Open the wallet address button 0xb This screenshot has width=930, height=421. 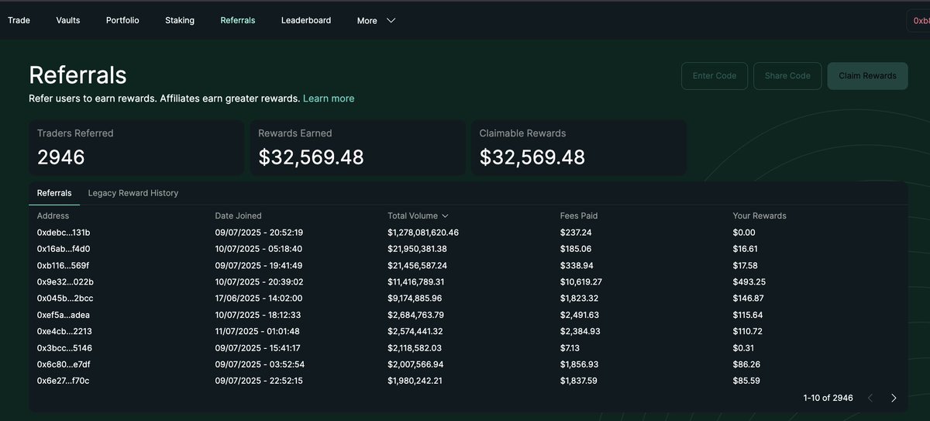pos(918,21)
